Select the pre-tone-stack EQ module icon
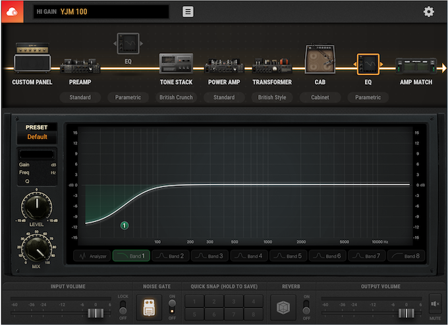448x325 pixels. pyautogui.click(x=128, y=44)
